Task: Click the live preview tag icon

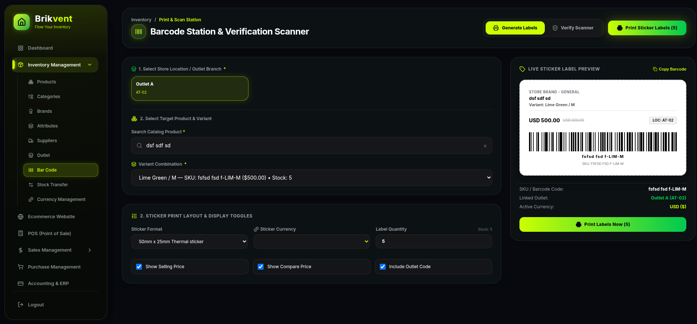Action: tap(522, 69)
